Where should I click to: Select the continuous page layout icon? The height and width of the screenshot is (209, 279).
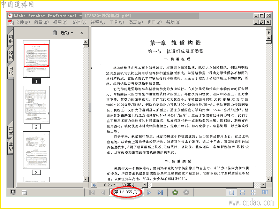click(242, 192)
